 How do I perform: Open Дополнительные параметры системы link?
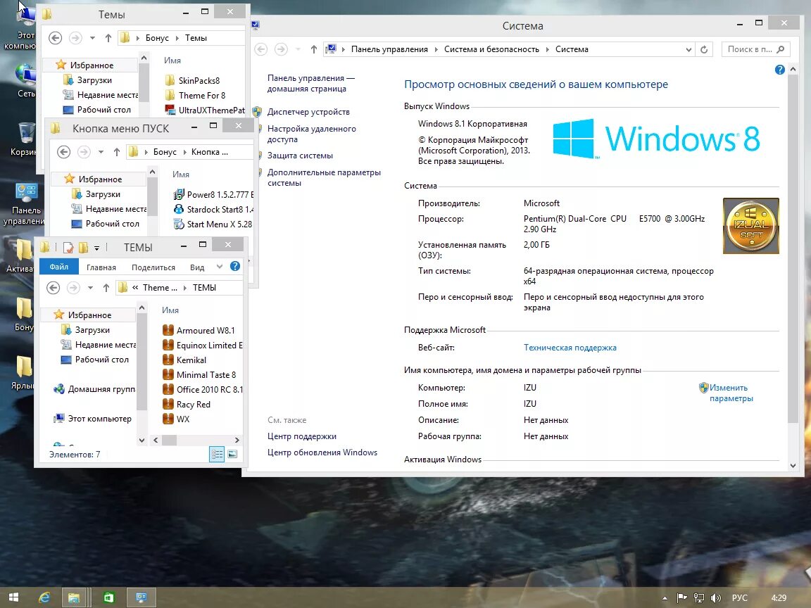click(324, 178)
